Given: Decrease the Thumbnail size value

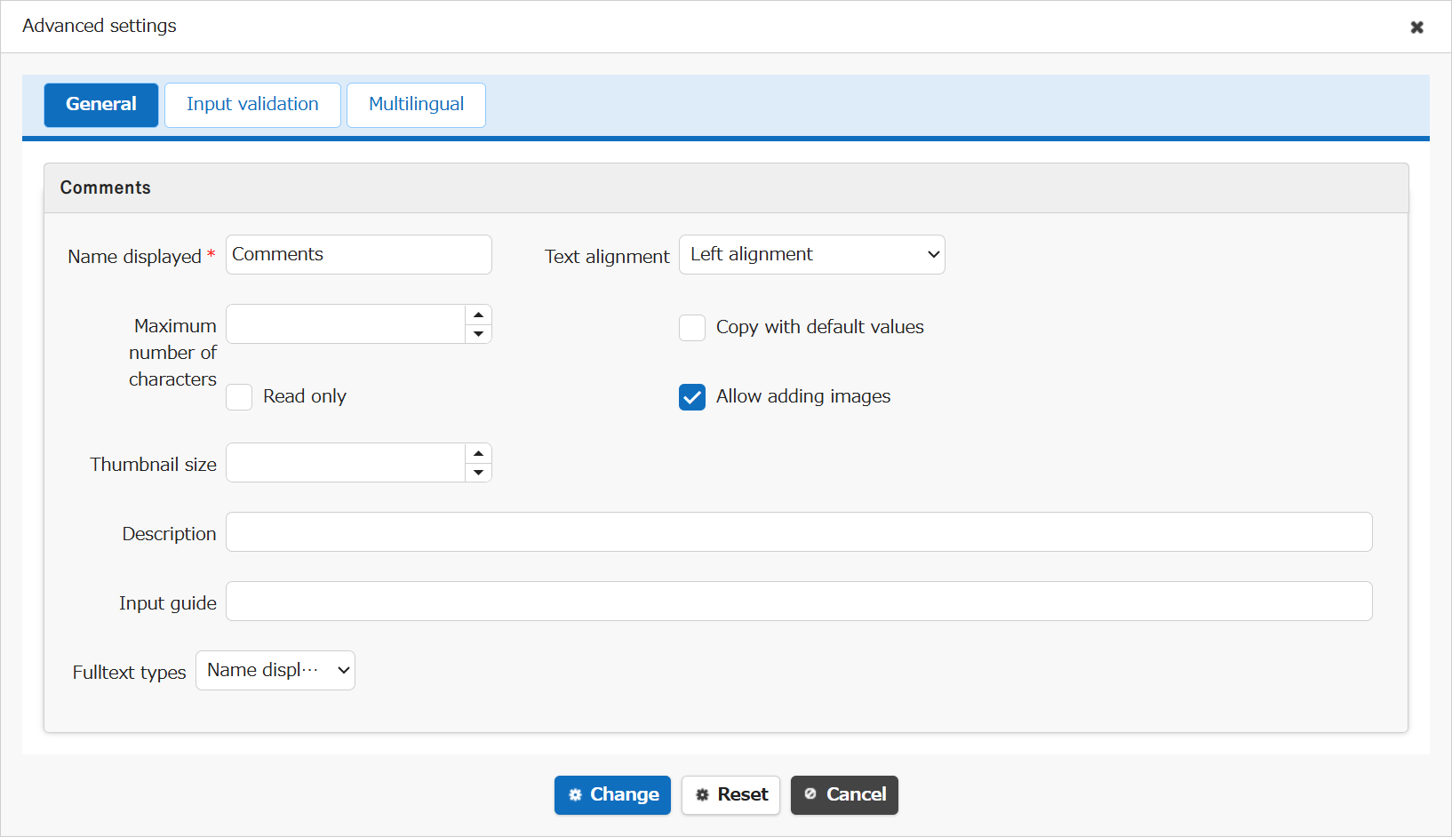Looking at the screenshot, I should pos(478,473).
